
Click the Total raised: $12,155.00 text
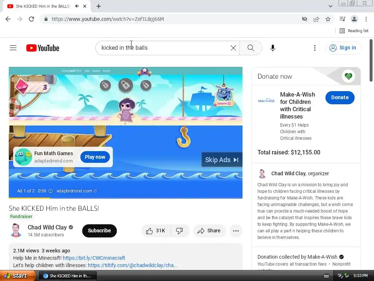(289, 152)
